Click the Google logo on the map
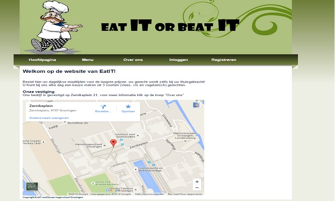335x201 pixels. tap(113, 190)
